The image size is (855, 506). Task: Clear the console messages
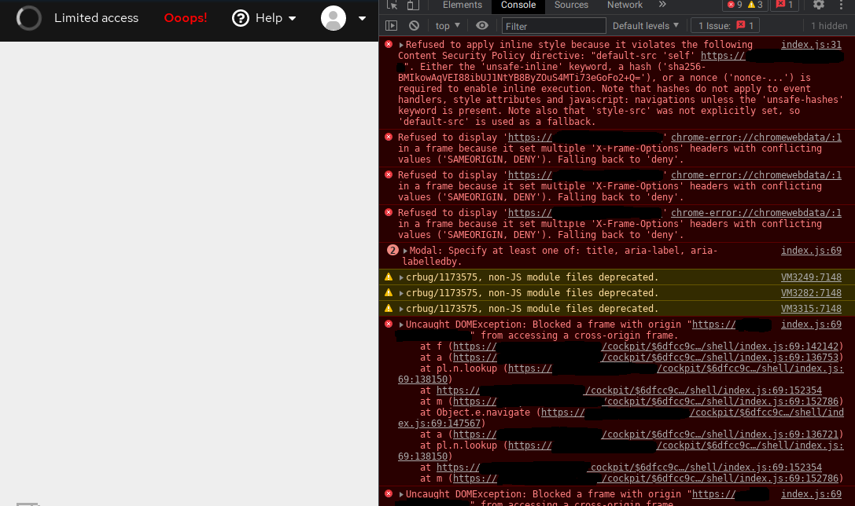pyautogui.click(x=415, y=25)
